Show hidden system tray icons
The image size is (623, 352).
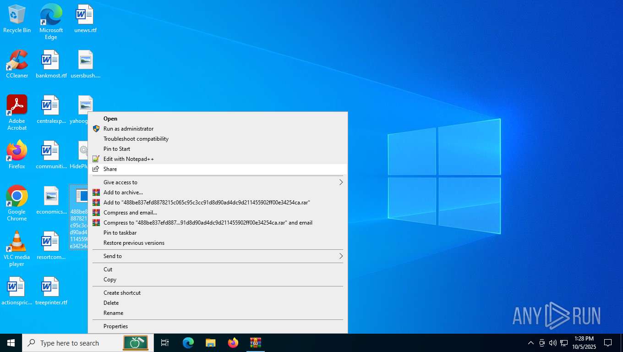tap(531, 343)
